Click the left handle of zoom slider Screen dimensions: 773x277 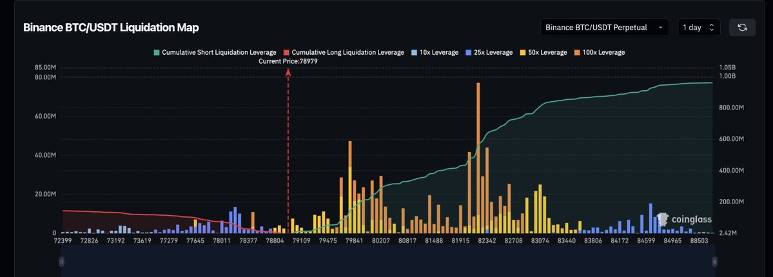(62, 262)
